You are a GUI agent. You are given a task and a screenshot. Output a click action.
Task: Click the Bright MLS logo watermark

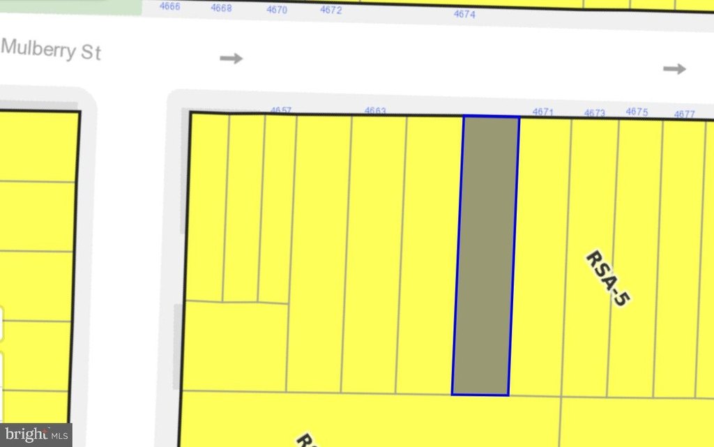(36, 435)
